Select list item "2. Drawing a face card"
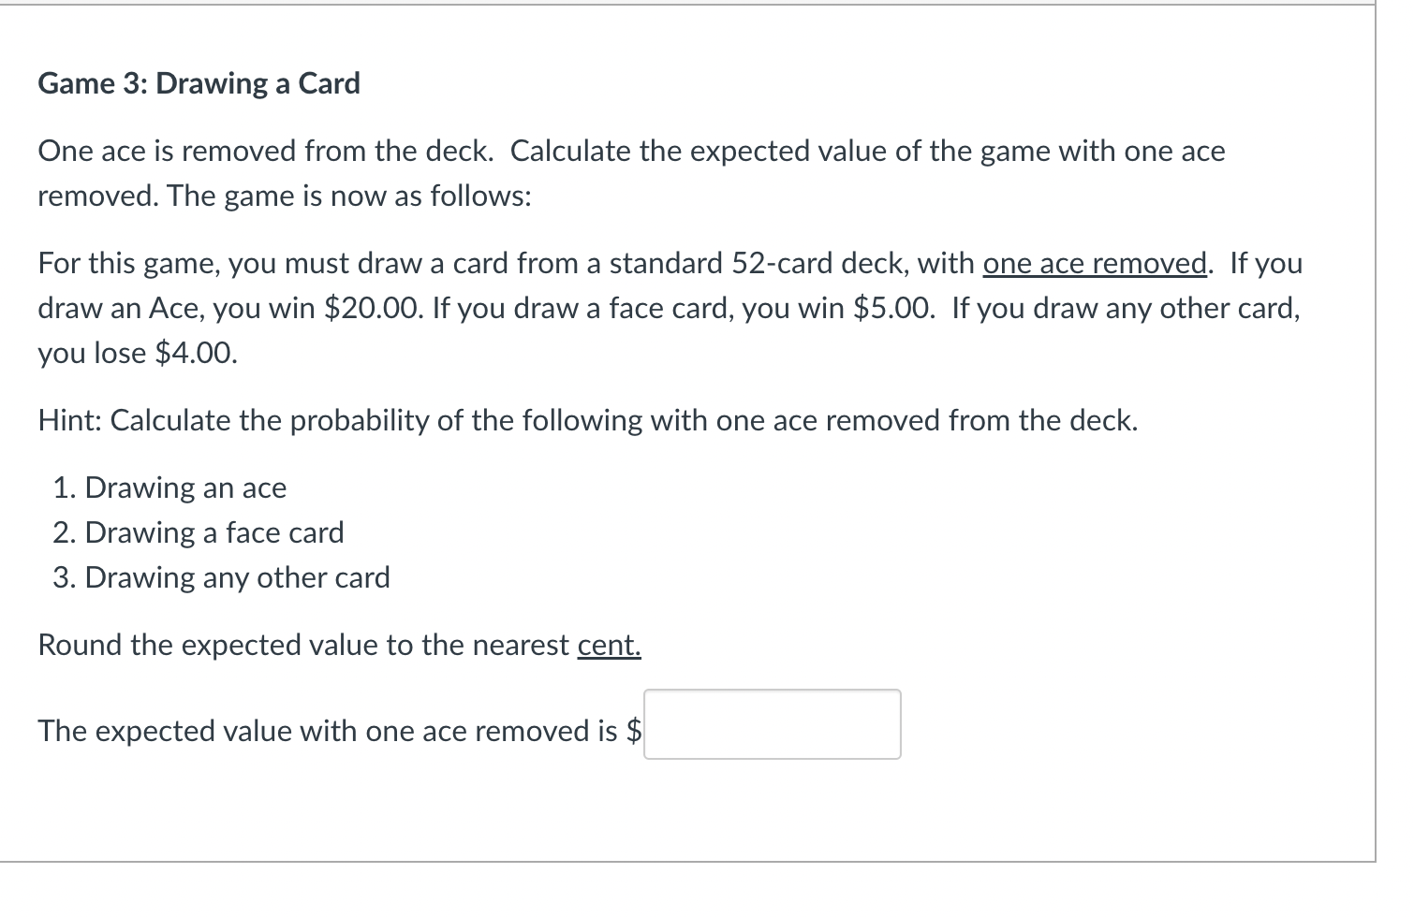 [x=199, y=532]
